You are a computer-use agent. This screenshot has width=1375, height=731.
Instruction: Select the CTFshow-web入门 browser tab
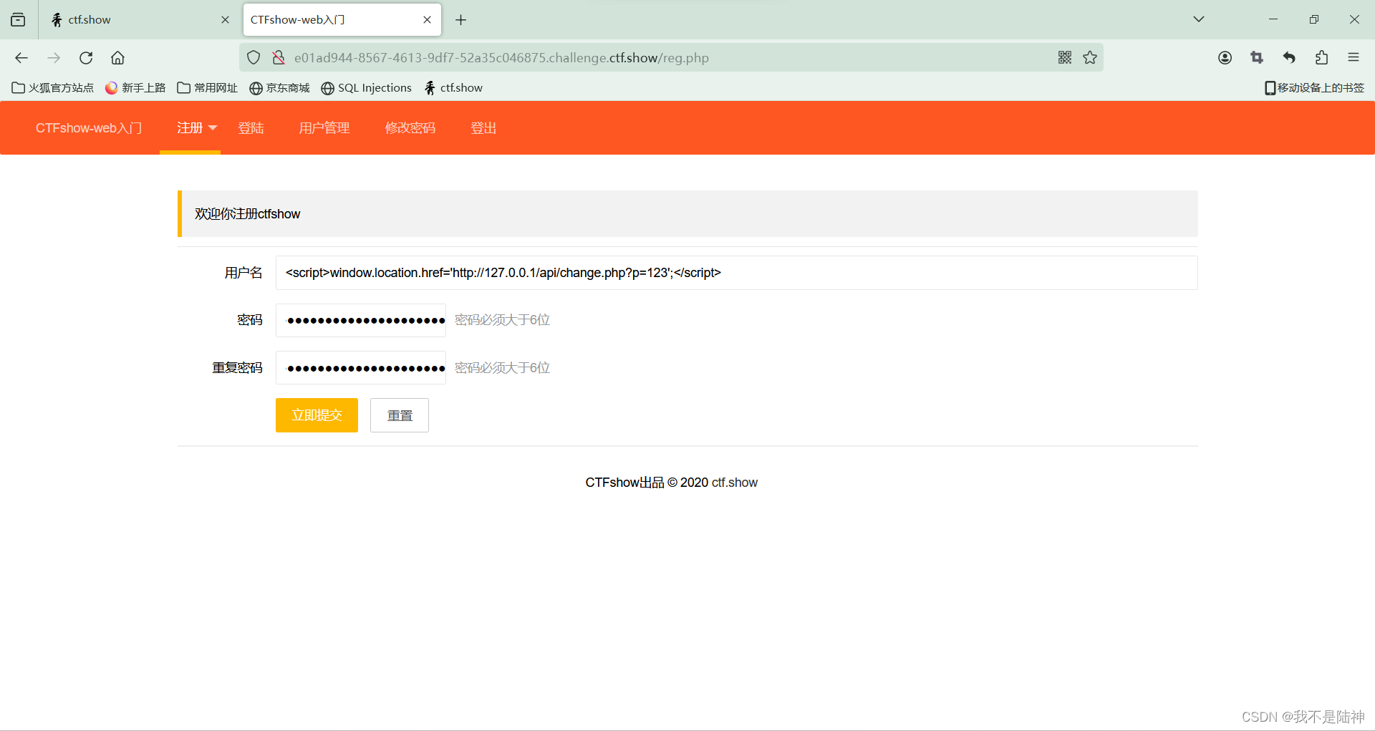342,20
